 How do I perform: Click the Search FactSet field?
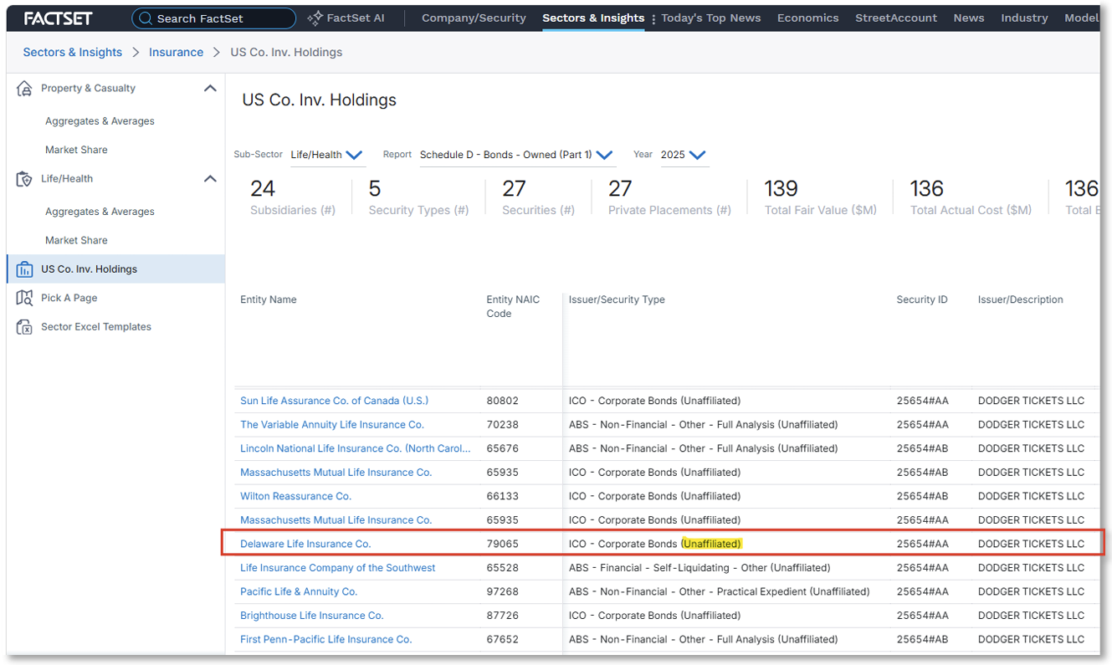213,18
